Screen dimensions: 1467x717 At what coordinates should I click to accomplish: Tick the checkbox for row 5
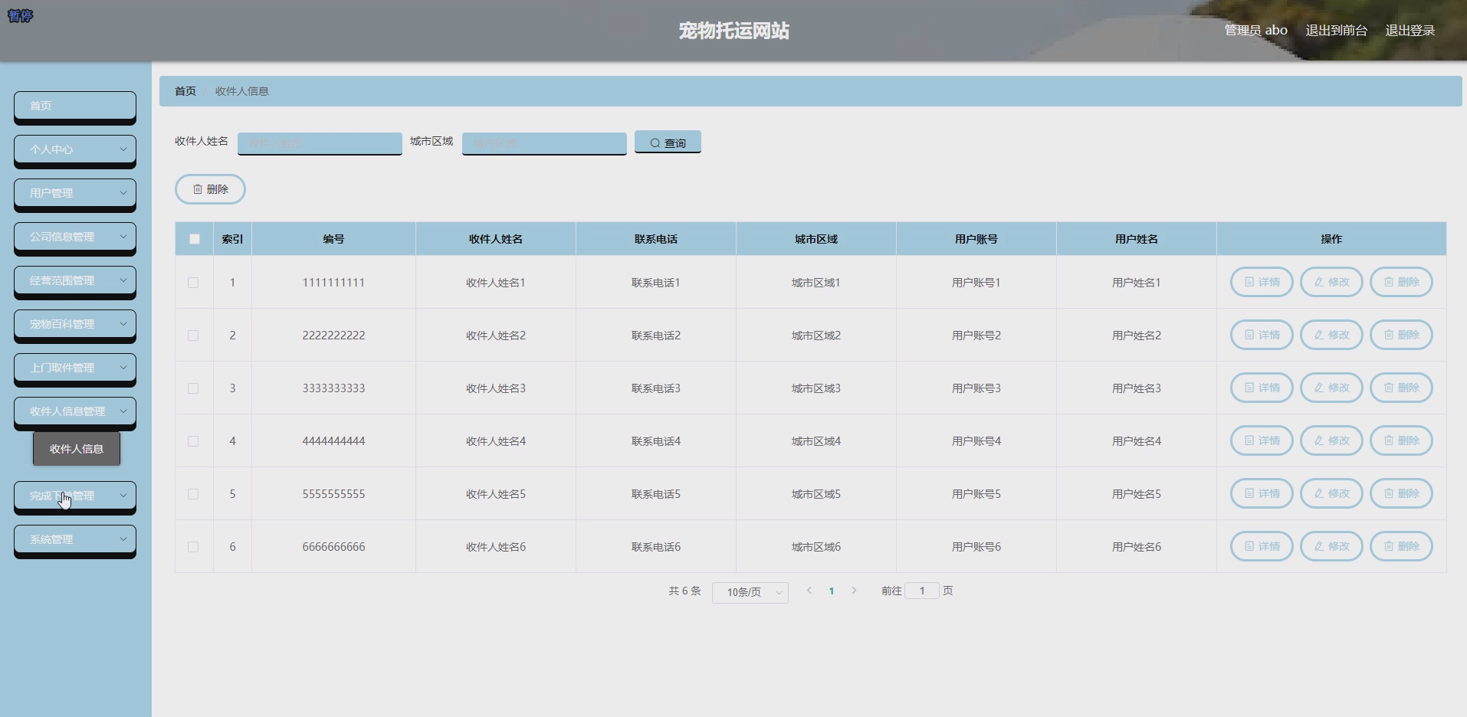coord(193,494)
